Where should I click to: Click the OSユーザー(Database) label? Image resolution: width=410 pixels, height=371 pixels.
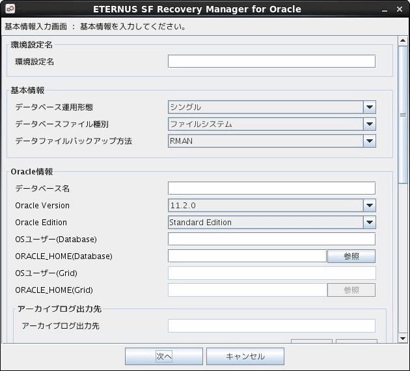(x=56, y=240)
